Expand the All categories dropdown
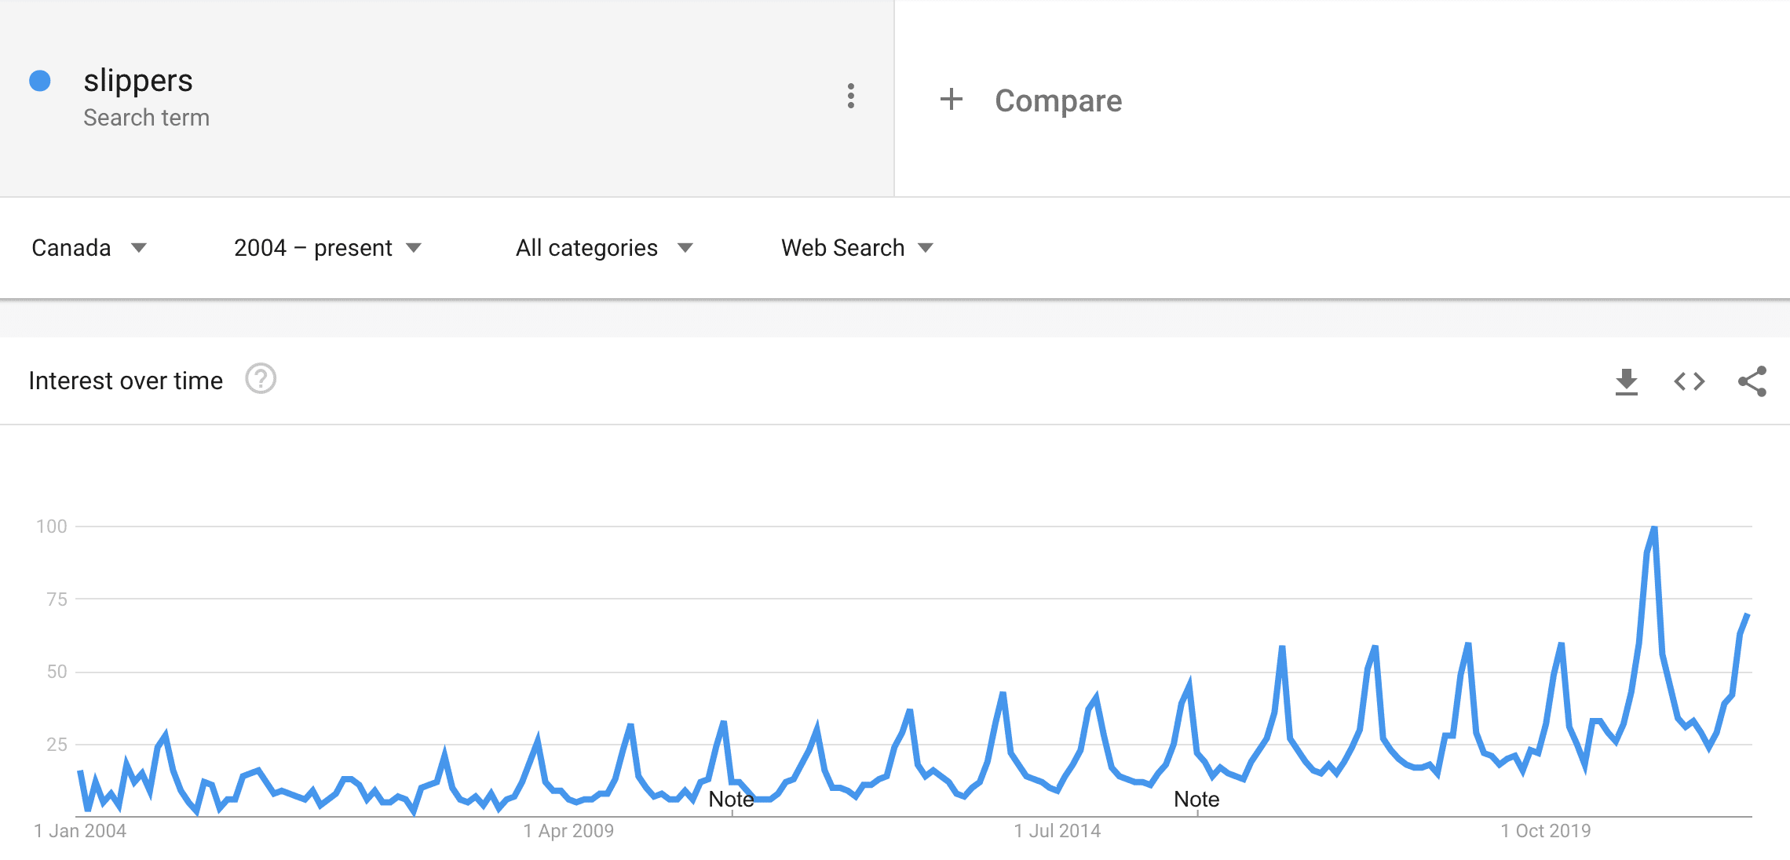This screenshot has width=1790, height=860. click(x=604, y=248)
